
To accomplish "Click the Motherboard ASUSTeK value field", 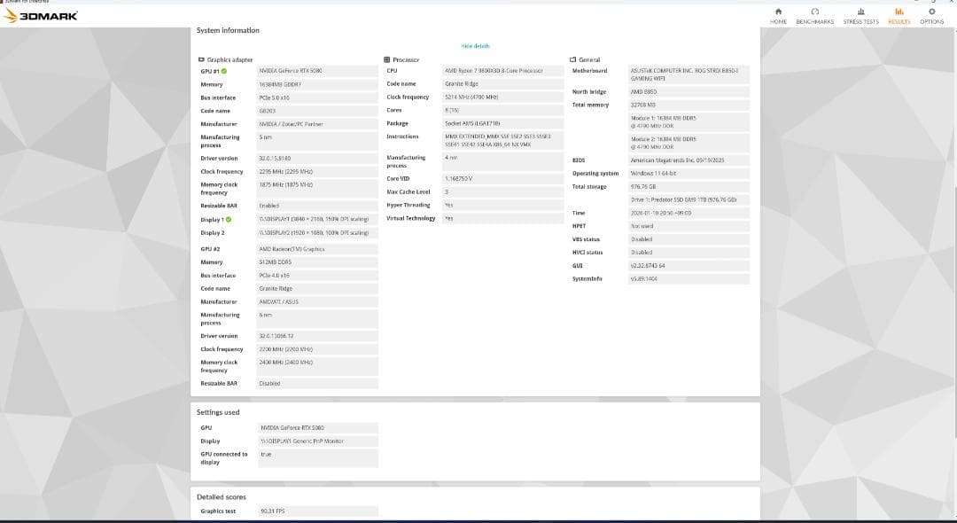I will point(689,74).
